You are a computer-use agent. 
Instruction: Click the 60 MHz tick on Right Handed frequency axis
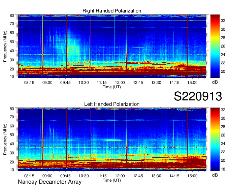pyautogui.click(x=12, y=33)
